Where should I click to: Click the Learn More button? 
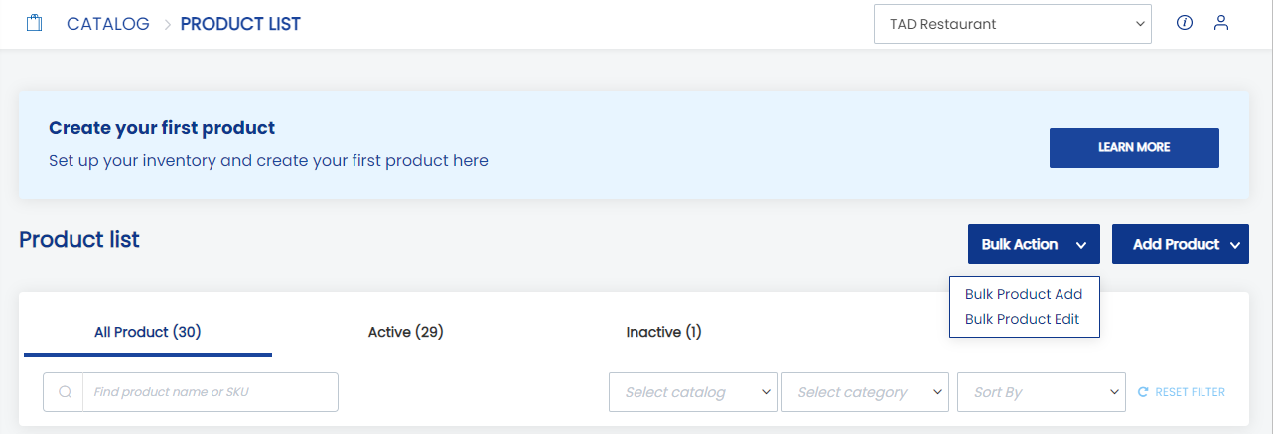point(1134,147)
